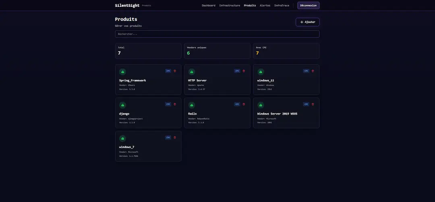
Task: Remove windows_7 using its trash icon
Action: click(x=175, y=137)
